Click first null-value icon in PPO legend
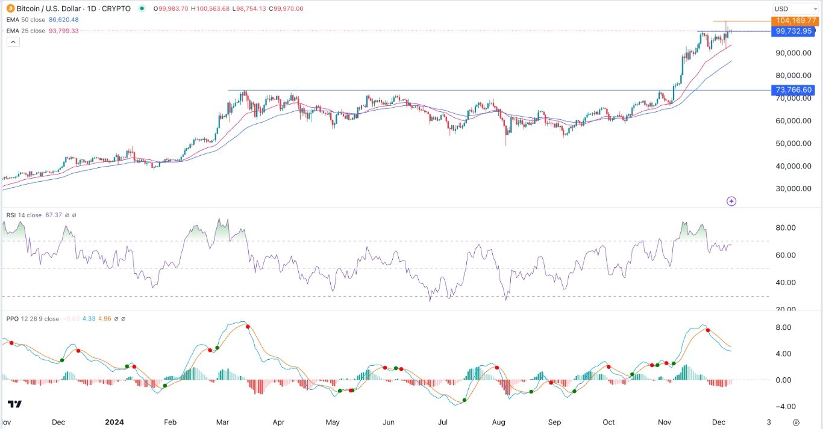The width and height of the screenshot is (823, 429). [114, 319]
